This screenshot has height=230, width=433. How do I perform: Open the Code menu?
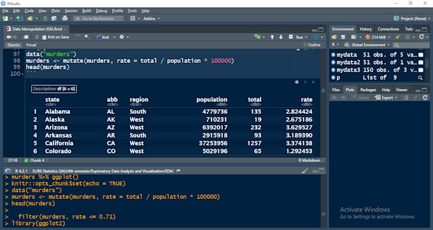pos(29,11)
